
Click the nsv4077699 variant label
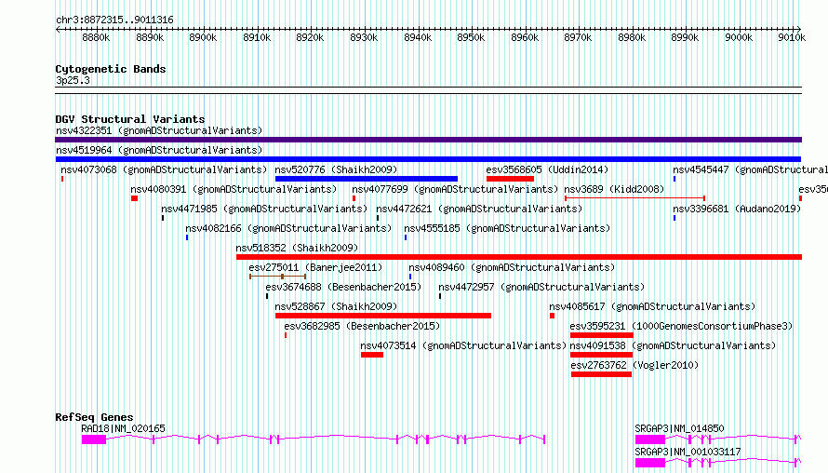pyautogui.click(x=455, y=189)
